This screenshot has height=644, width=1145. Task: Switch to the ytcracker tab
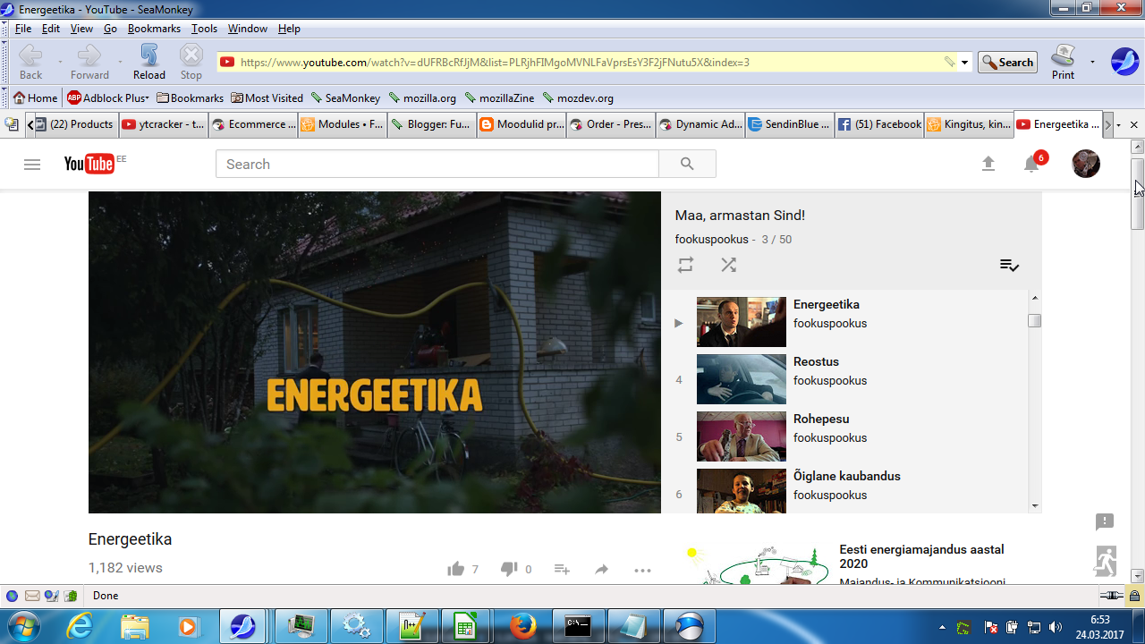click(164, 124)
